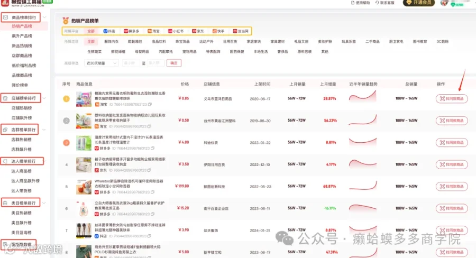
Task: Click 找同款商品 for the 塑料收纳筐 row
Action: pos(452,121)
